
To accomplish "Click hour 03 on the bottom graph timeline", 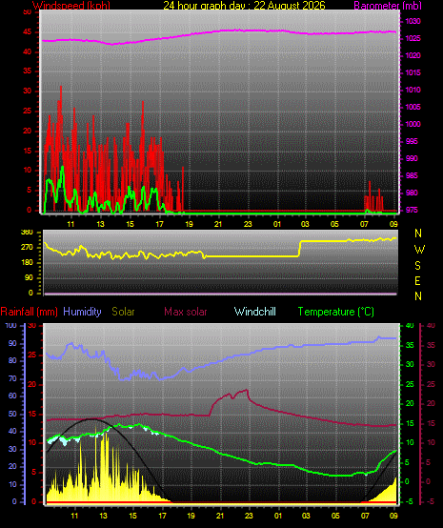I will tap(306, 516).
